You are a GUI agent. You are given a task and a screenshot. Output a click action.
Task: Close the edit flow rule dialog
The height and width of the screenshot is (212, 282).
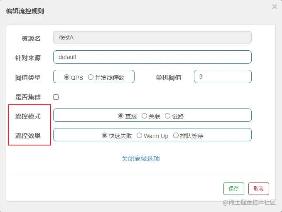coord(275,7)
